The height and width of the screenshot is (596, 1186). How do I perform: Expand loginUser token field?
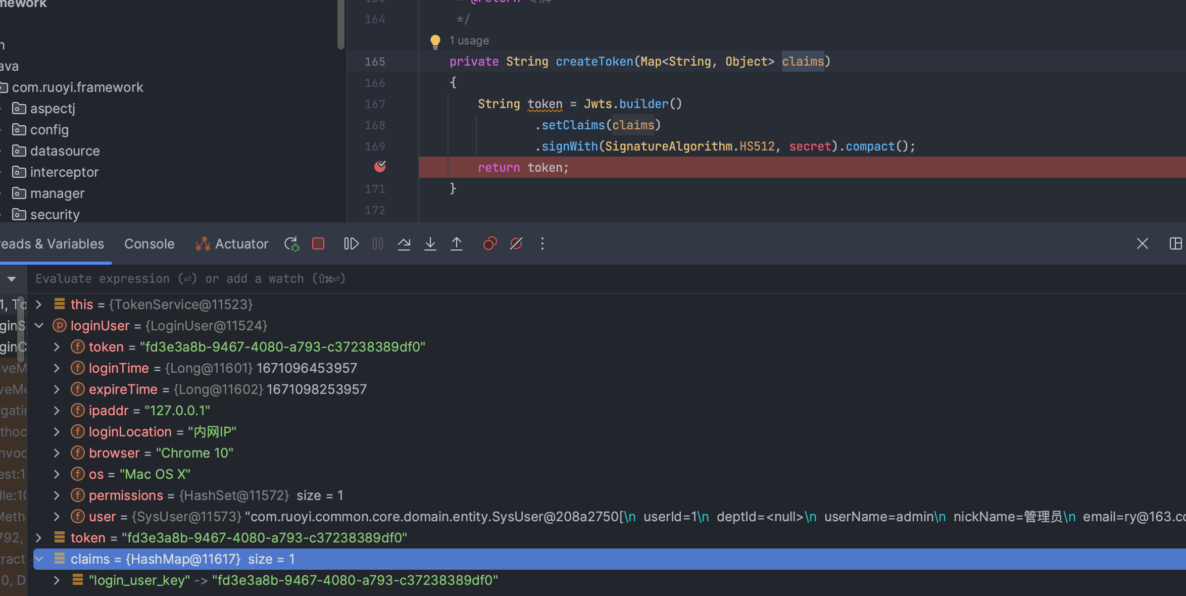(x=57, y=347)
